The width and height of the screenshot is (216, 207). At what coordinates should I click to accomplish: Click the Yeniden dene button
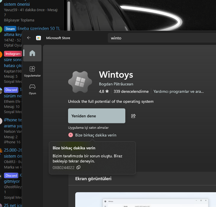(x=97, y=116)
